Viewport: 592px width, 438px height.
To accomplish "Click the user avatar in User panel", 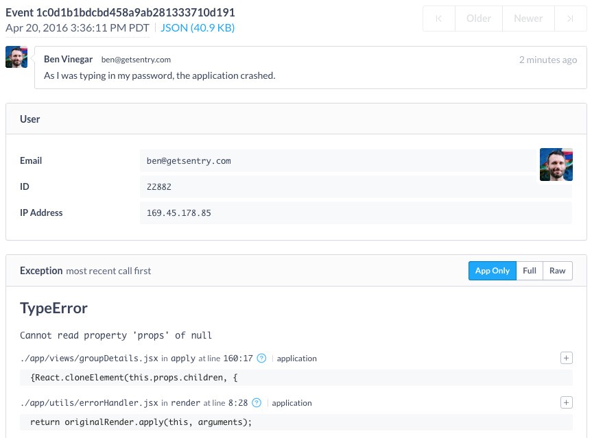I will [556, 165].
